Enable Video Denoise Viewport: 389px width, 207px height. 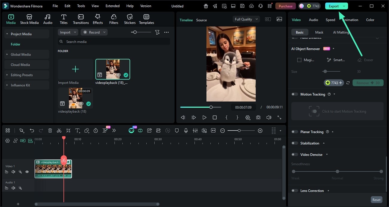pyautogui.click(x=294, y=154)
